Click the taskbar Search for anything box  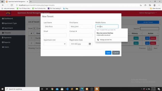pos(22,89)
